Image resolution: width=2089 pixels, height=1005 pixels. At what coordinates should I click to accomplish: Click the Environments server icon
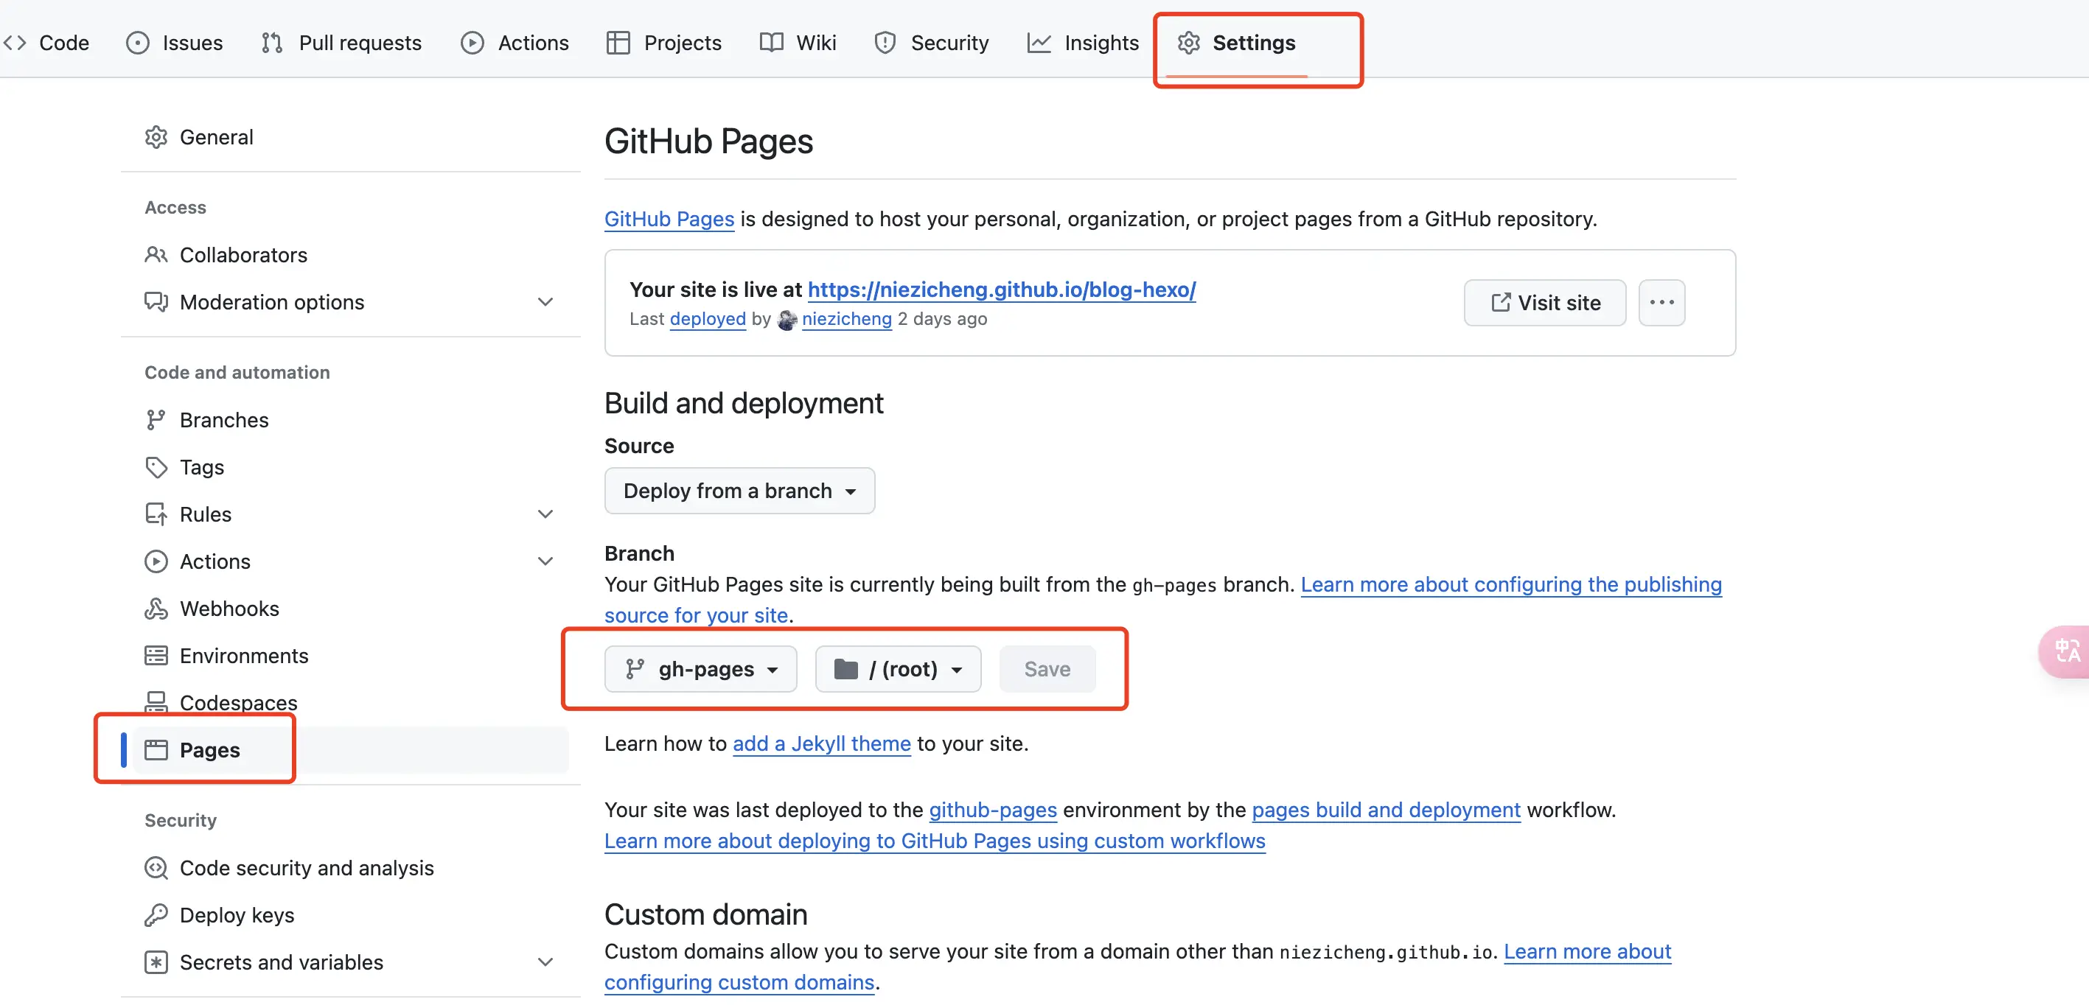pos(156,655)
